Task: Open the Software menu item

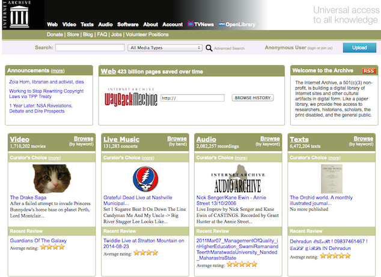Action: (128, 24)
